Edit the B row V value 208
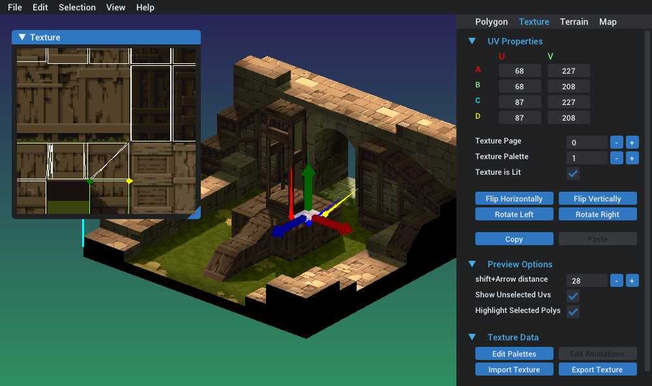Screen dimensions: 652x386 tap(569, 86)
